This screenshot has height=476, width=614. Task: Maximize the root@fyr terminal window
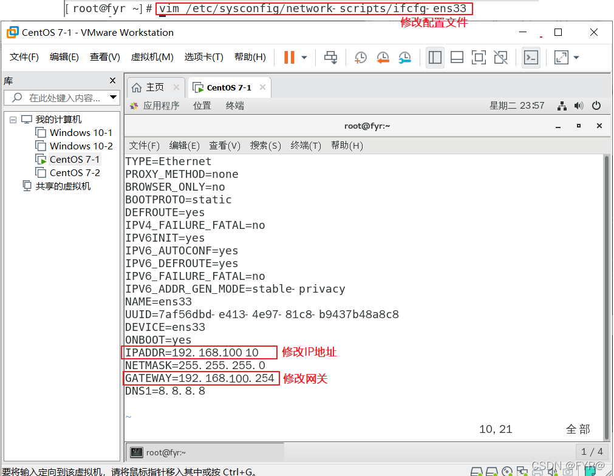(579, 126)
